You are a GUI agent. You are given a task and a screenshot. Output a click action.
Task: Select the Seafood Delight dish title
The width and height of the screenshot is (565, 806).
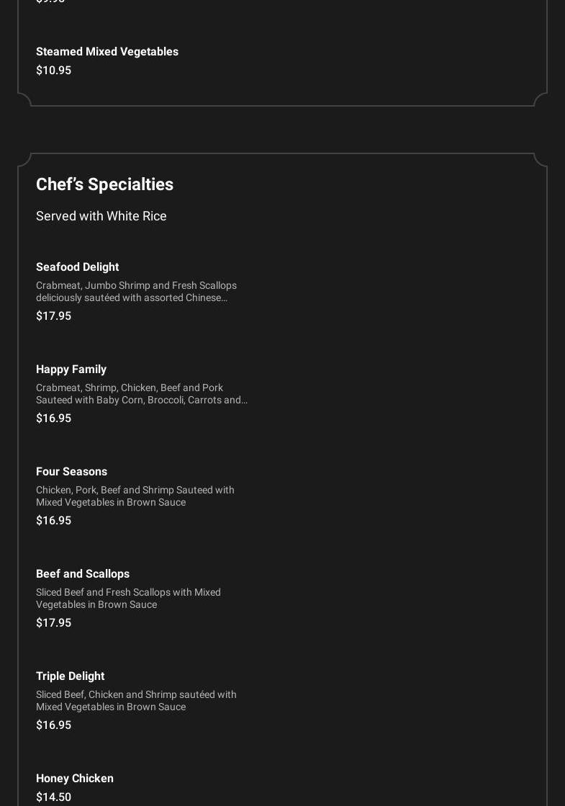77,267
